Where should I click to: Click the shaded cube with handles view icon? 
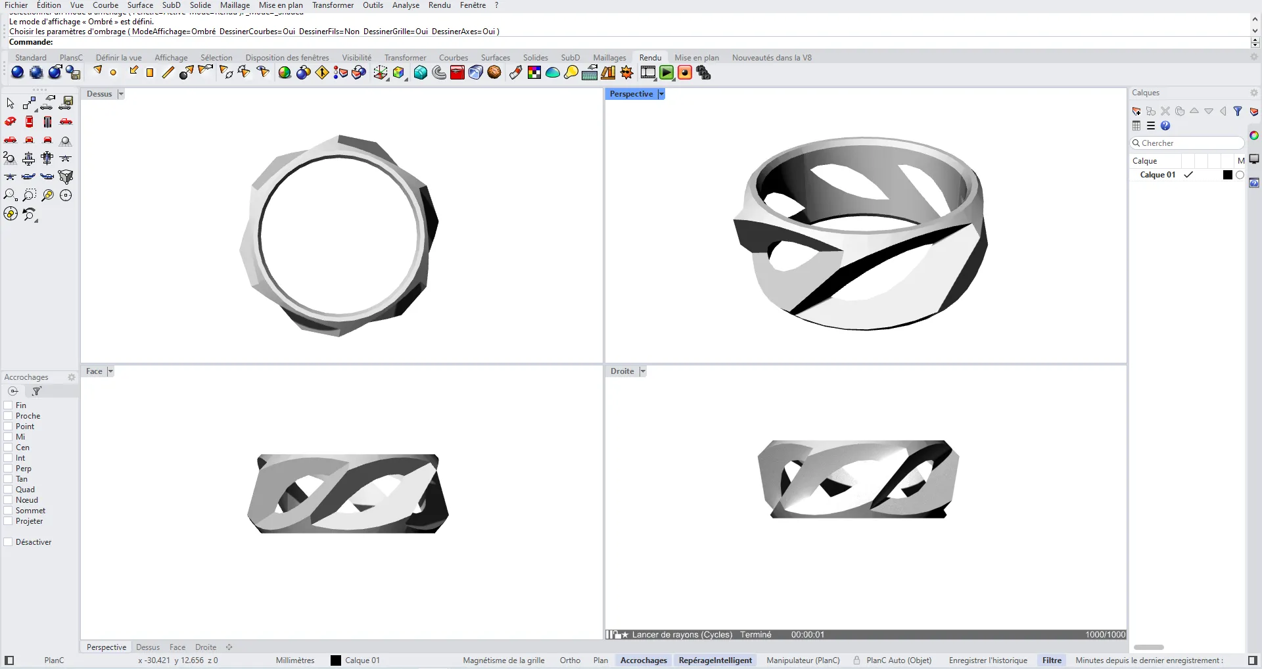pos(66,177)
